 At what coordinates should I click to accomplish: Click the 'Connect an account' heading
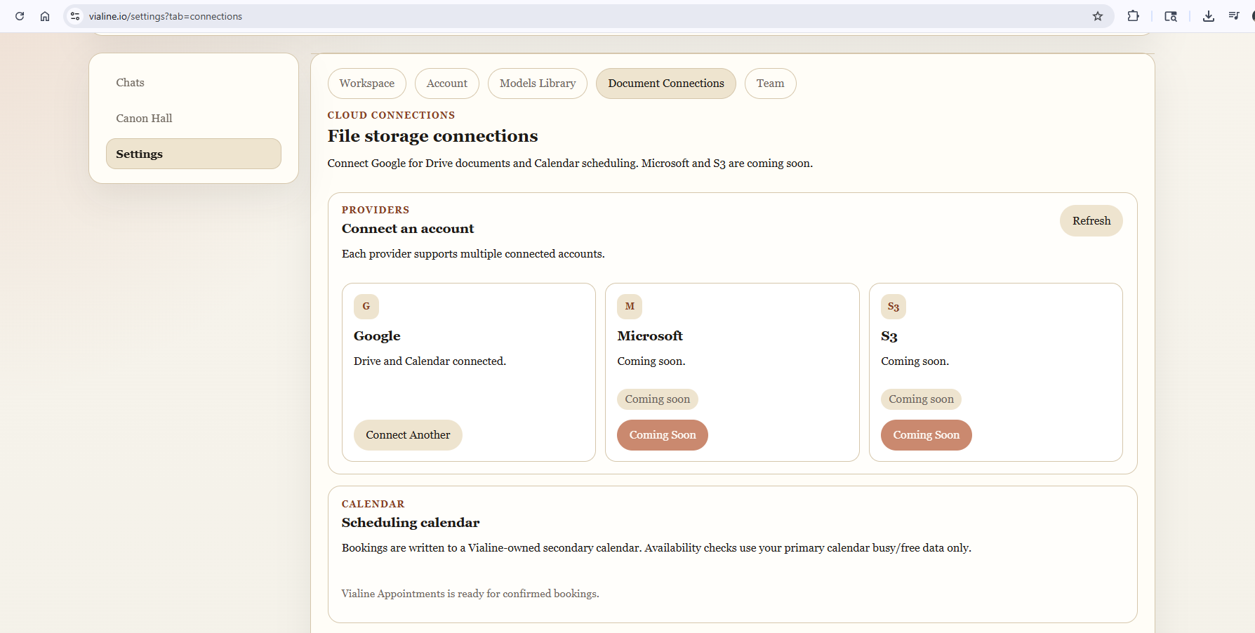click(408, 229)
